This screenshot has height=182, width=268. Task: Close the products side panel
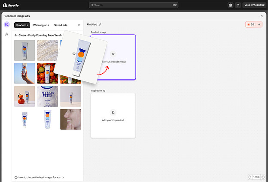pyautogui.click(x=79, y=25)
